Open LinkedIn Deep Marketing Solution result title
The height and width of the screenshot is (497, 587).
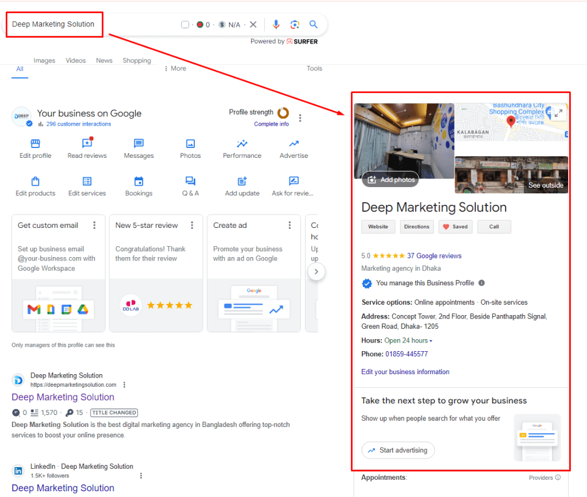click(x=63, y=488)
